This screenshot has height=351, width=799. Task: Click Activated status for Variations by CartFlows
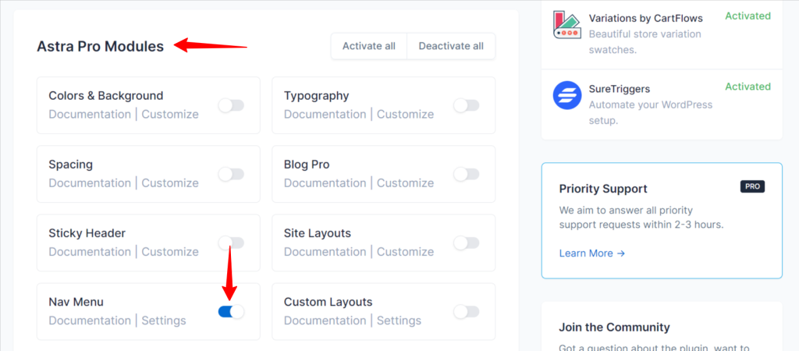pos(748,16)
